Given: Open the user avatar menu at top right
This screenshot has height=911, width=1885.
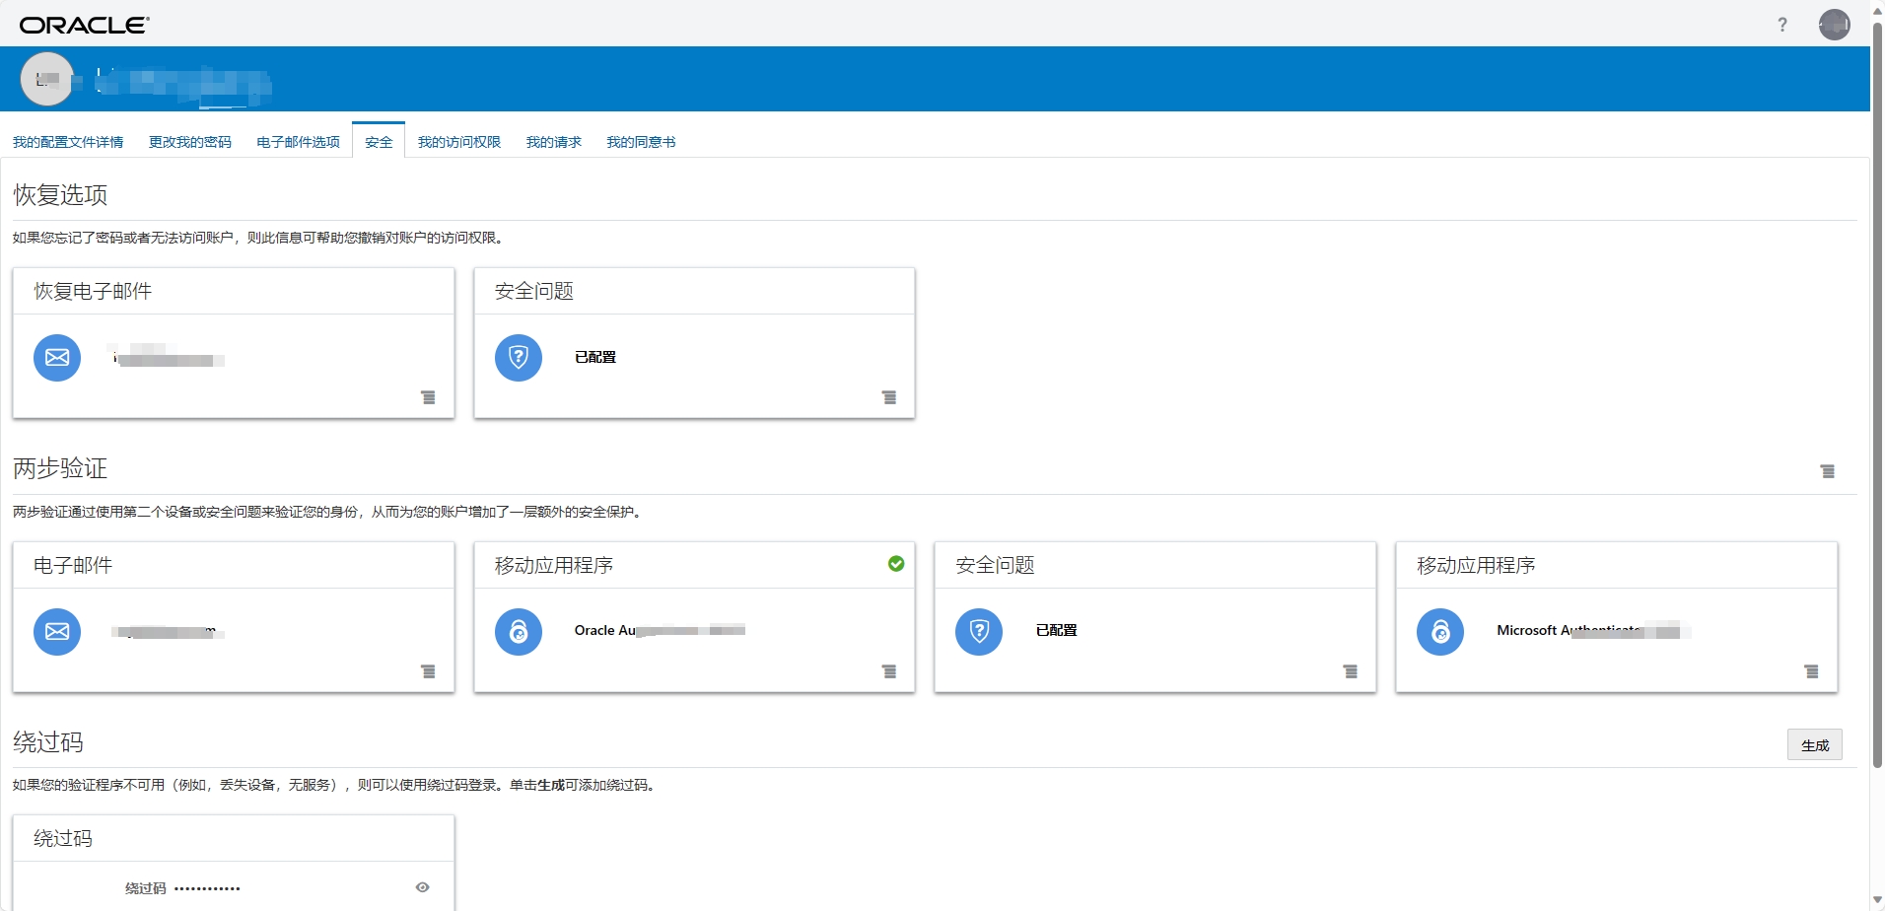Looking at the screenshot, I should point(1835,25).
